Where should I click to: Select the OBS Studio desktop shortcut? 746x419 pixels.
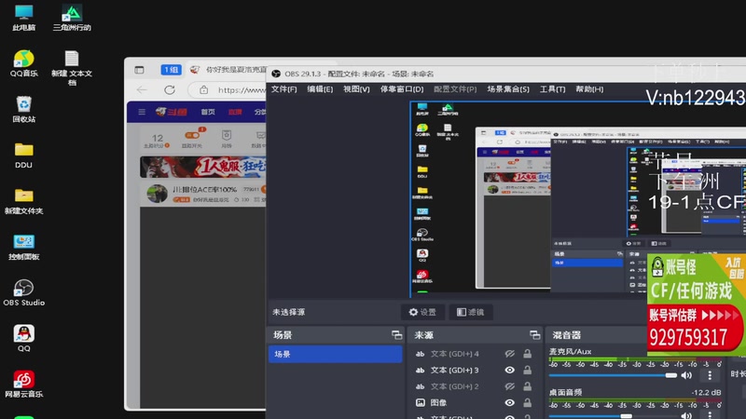[x=24, y=293]
